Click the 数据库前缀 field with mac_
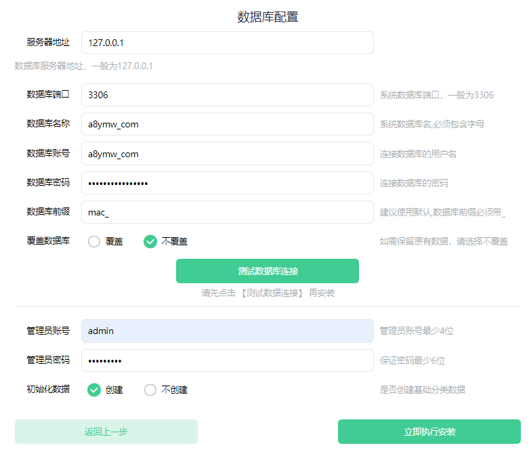Image resolution: width=529 pixels, height=456 pixels. point(228,212)
